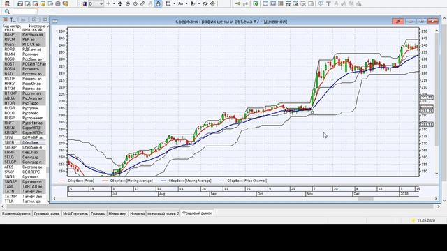The image size is (447, 251).
Task: Select the crosshair plus tool
Action: point(108,3)
